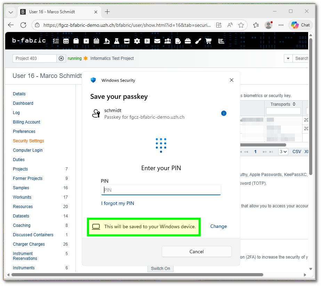The image size is (321, 286).
Task: Open the Copilot Chat button
Action: coord(300,25)
